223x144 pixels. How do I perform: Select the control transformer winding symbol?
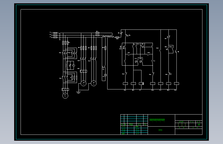(x=108, y=37)
